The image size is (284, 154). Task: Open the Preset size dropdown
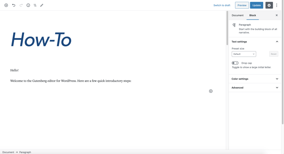point(244,54)
